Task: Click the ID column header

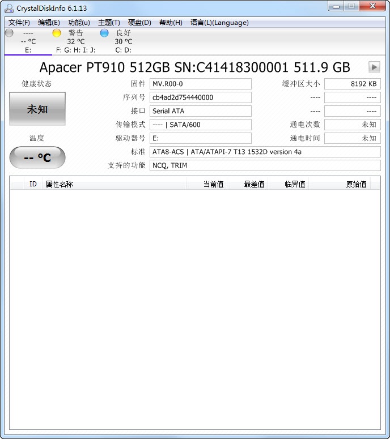Action: [x=33, y=184]
